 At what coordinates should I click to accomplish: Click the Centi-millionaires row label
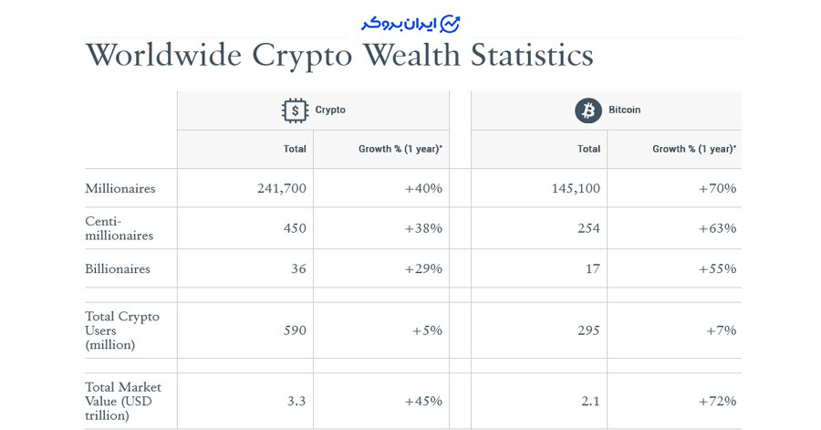point(120,228)
